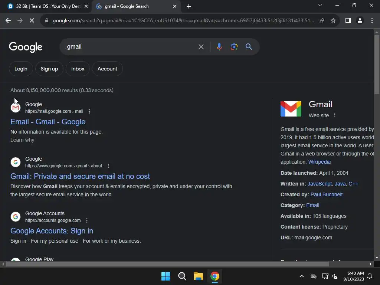
Task: Open Gmail: Private and secure email result
Action: point(80,176)
